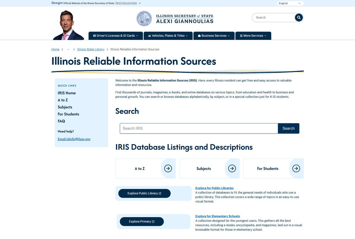Click the Alexi Giannoulias site title
The width and height of the screenshot is (355, 239).
[185, 19]
